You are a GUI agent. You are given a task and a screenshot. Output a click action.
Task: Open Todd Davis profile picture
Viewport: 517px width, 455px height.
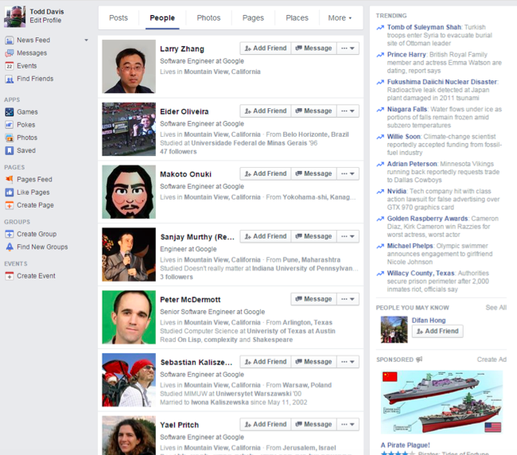coord(15,16)
